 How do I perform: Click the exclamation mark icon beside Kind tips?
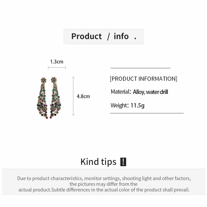(123, 162)
